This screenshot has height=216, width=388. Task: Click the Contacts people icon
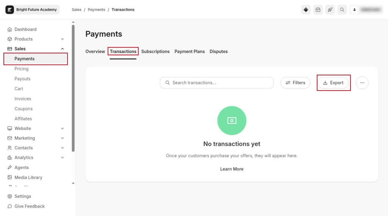pyautogui.click(x=9, y=148)
